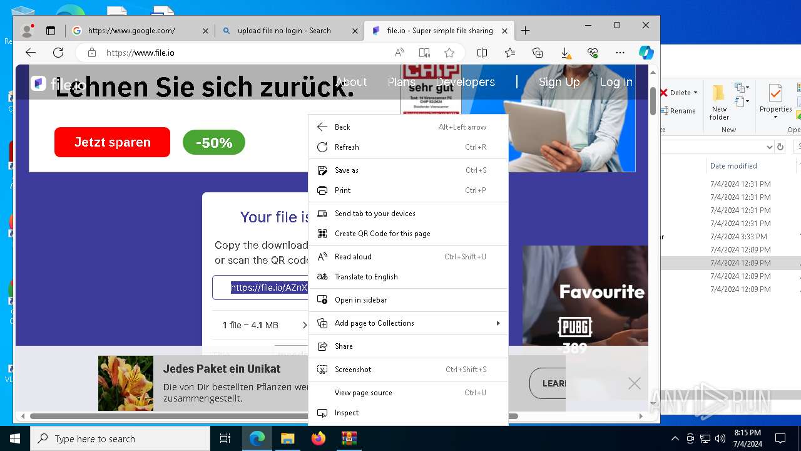Click the taskbar search box
Screen dimensions: 801x451
click(x=120, y=438)
